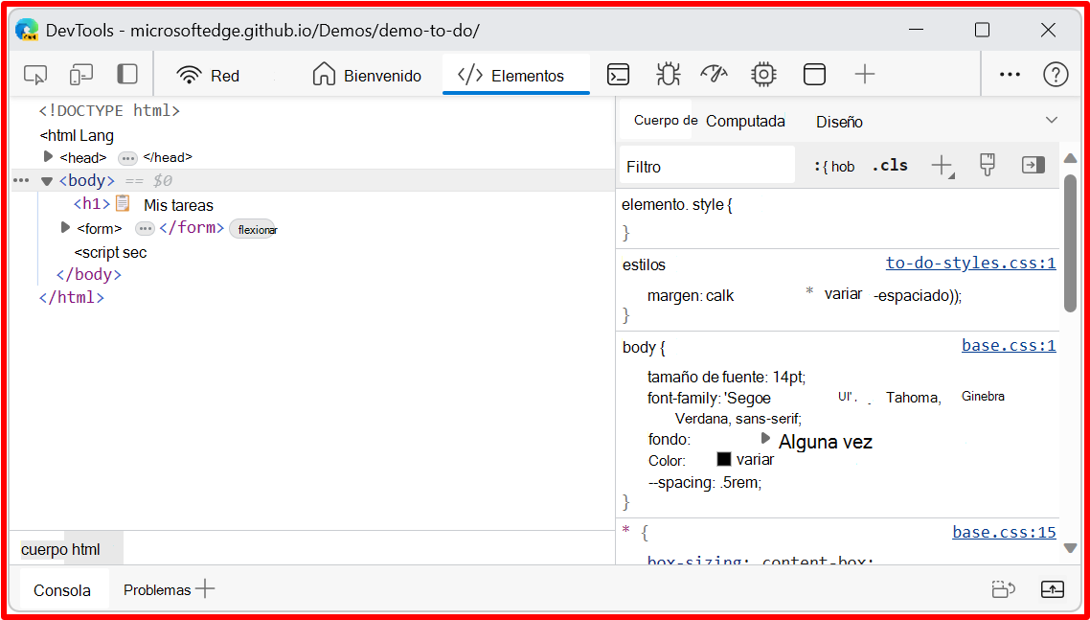The image size is (1090, 620).
Task: Open DevTools settings gear
Action: (763, 74)
